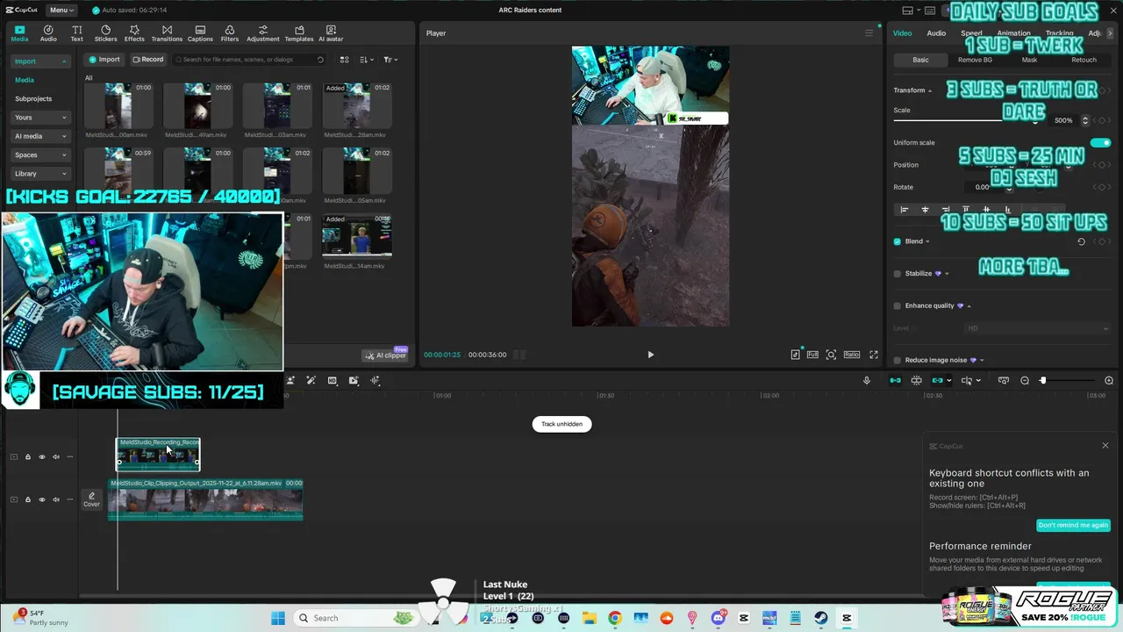The height and width of the screenshot is (632, 1123).
Task: Close the CapCut notification popup
Action: click(1105, 446)
